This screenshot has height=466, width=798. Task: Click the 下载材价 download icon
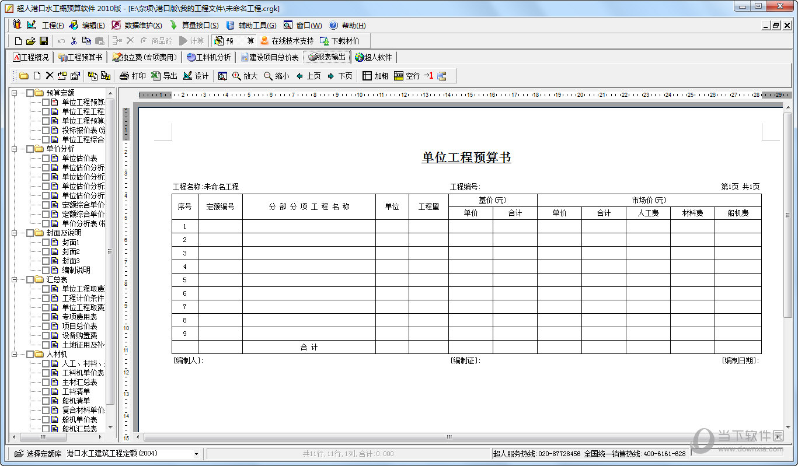click(x=325, y=41)
